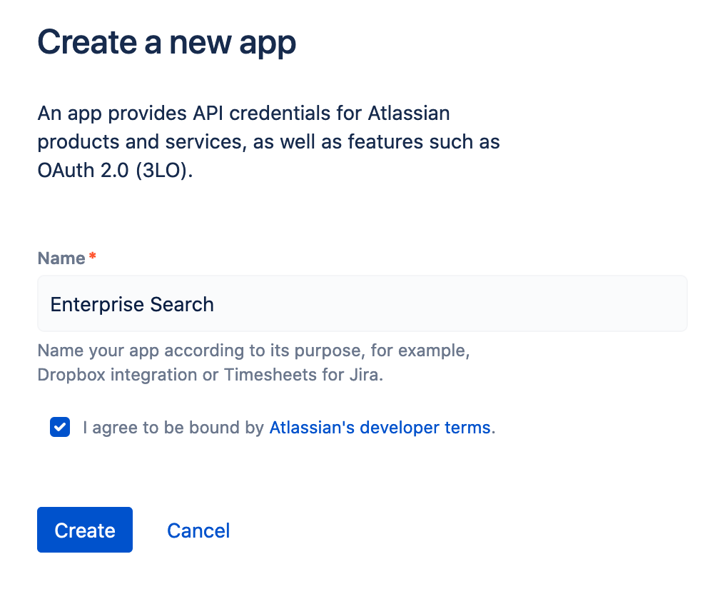Toggle the blue checkmark box

[x=60, y=428]
